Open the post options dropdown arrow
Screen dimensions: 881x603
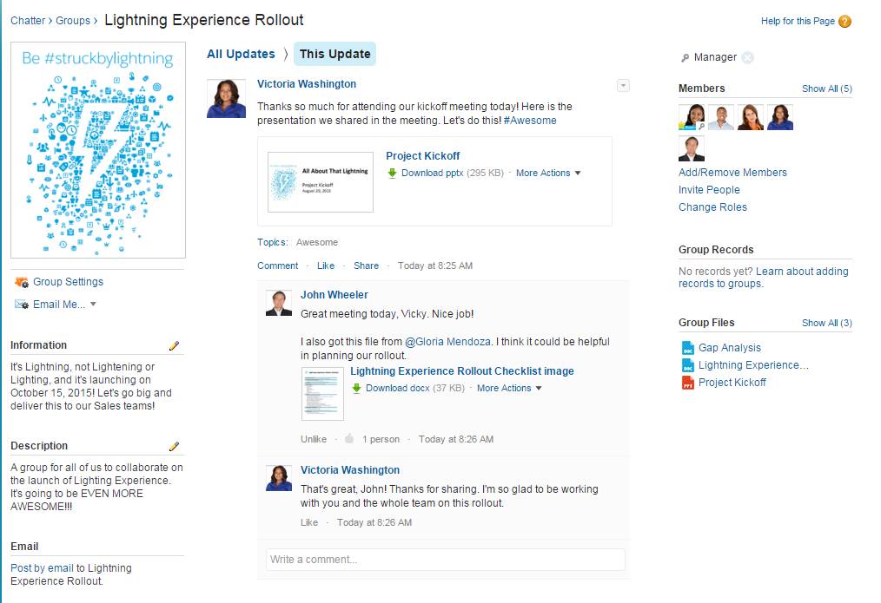click(623, 85)
